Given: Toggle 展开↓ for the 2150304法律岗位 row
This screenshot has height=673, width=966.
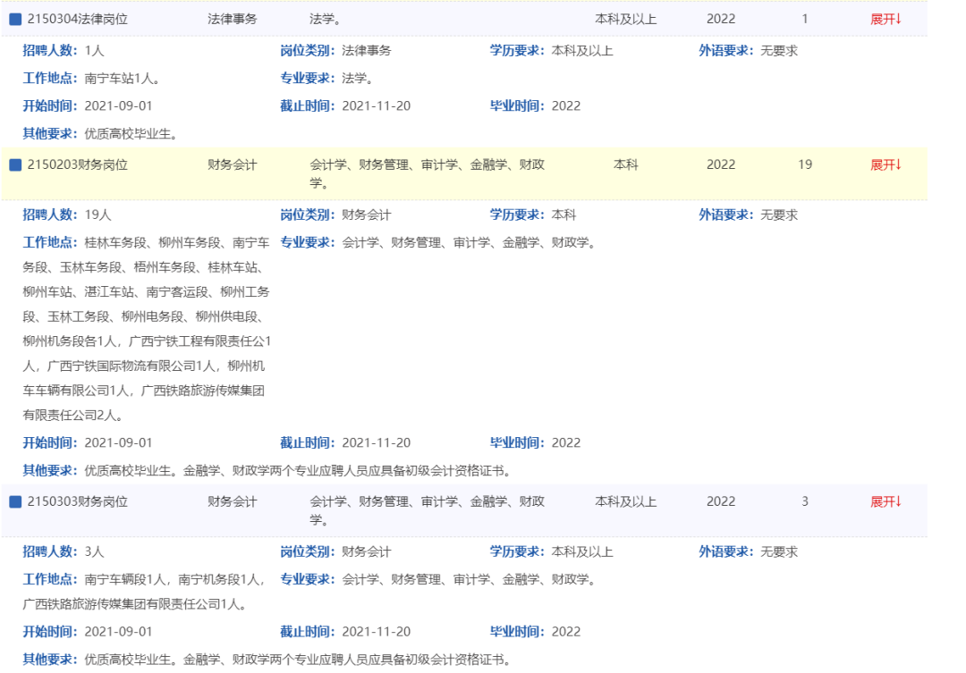Looking at the screenshot, I should (x=885, y=19).
